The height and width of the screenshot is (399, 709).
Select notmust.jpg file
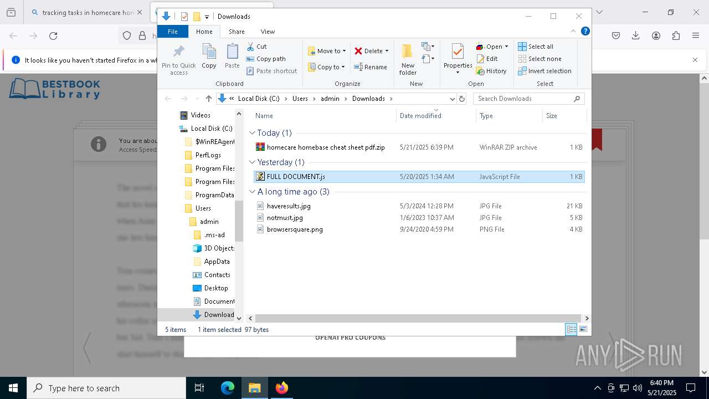coord(419,218)
